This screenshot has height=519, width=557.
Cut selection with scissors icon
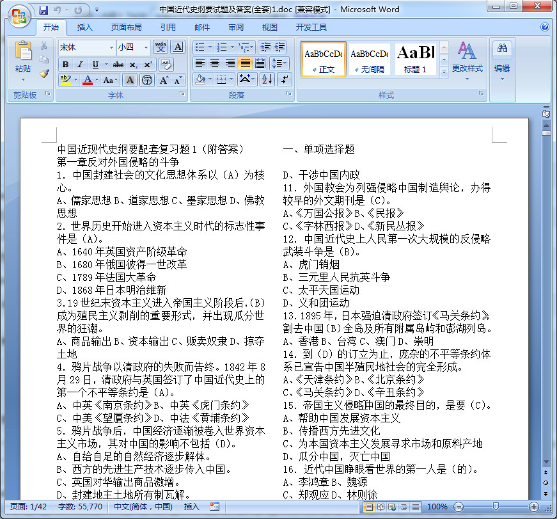(43, 45)
